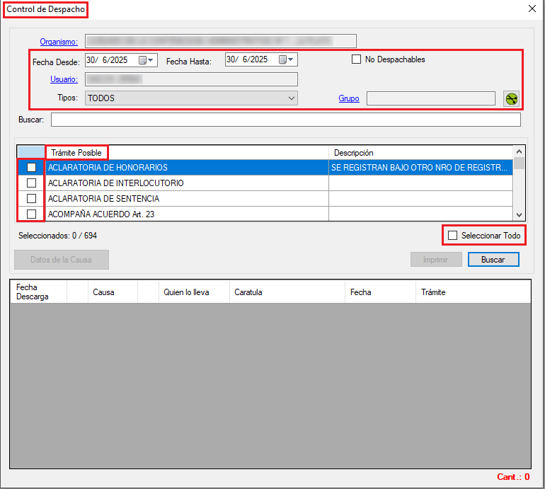Enable the No Despachables checkbox
Image resolution: width=545 pixels, height=489 pixels.
357,59
